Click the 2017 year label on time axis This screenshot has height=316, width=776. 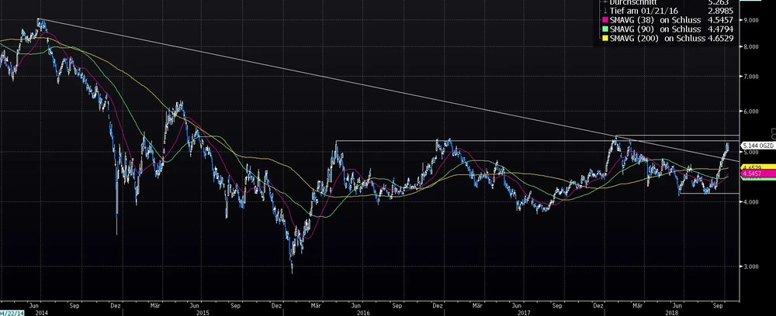(x=524, y=311)
